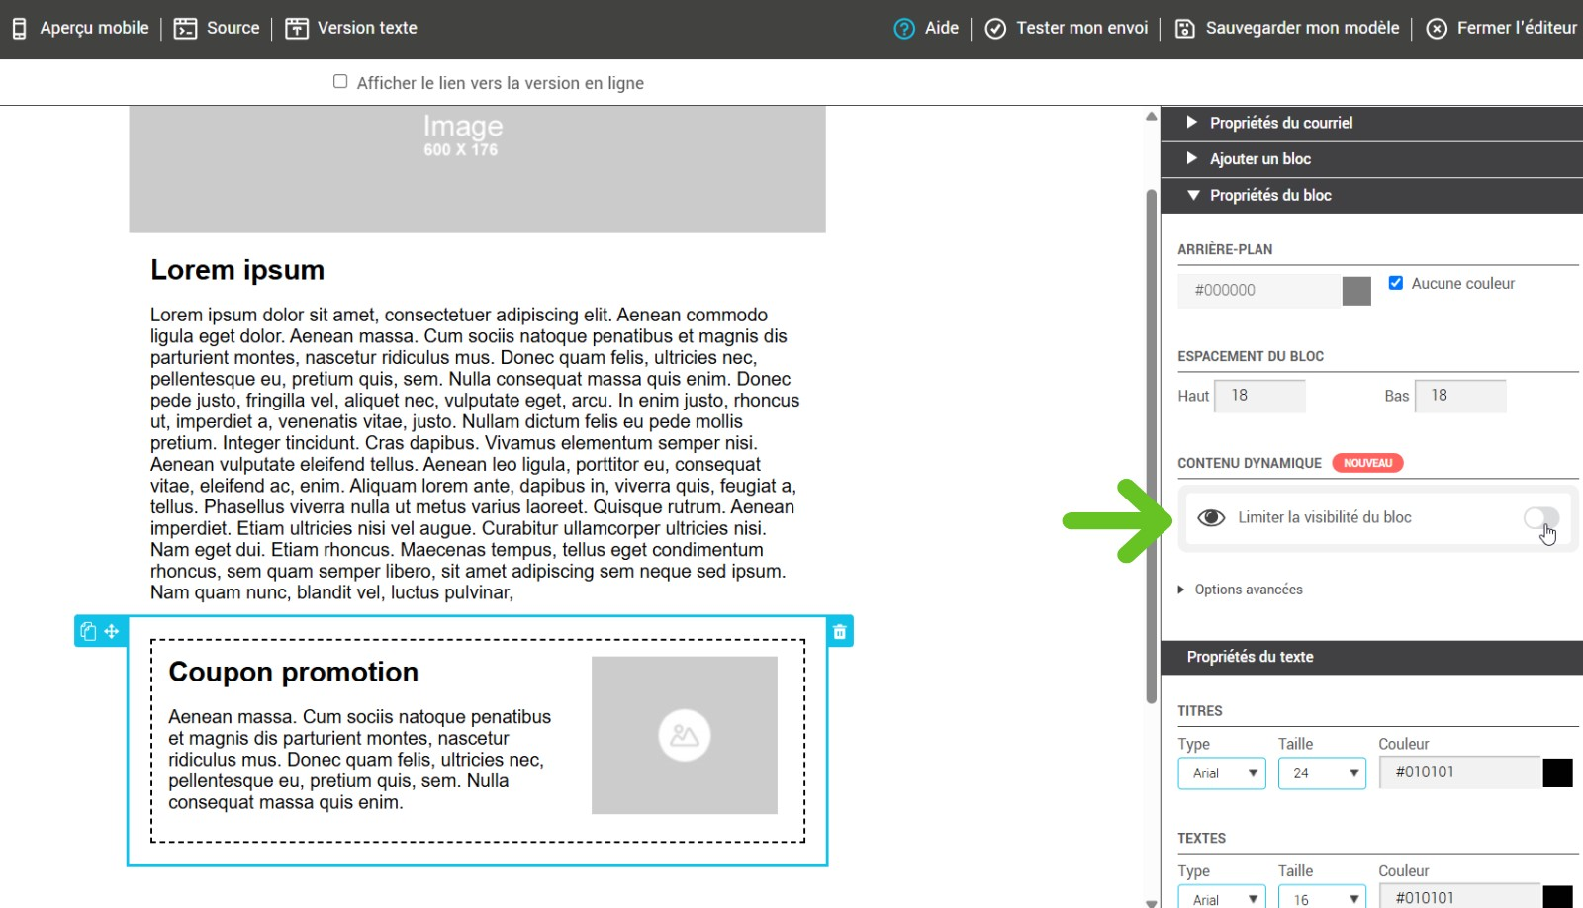1583x908 pixels.
Task: Click the black Titres color swatch
Action: (x=1557, y=773)
